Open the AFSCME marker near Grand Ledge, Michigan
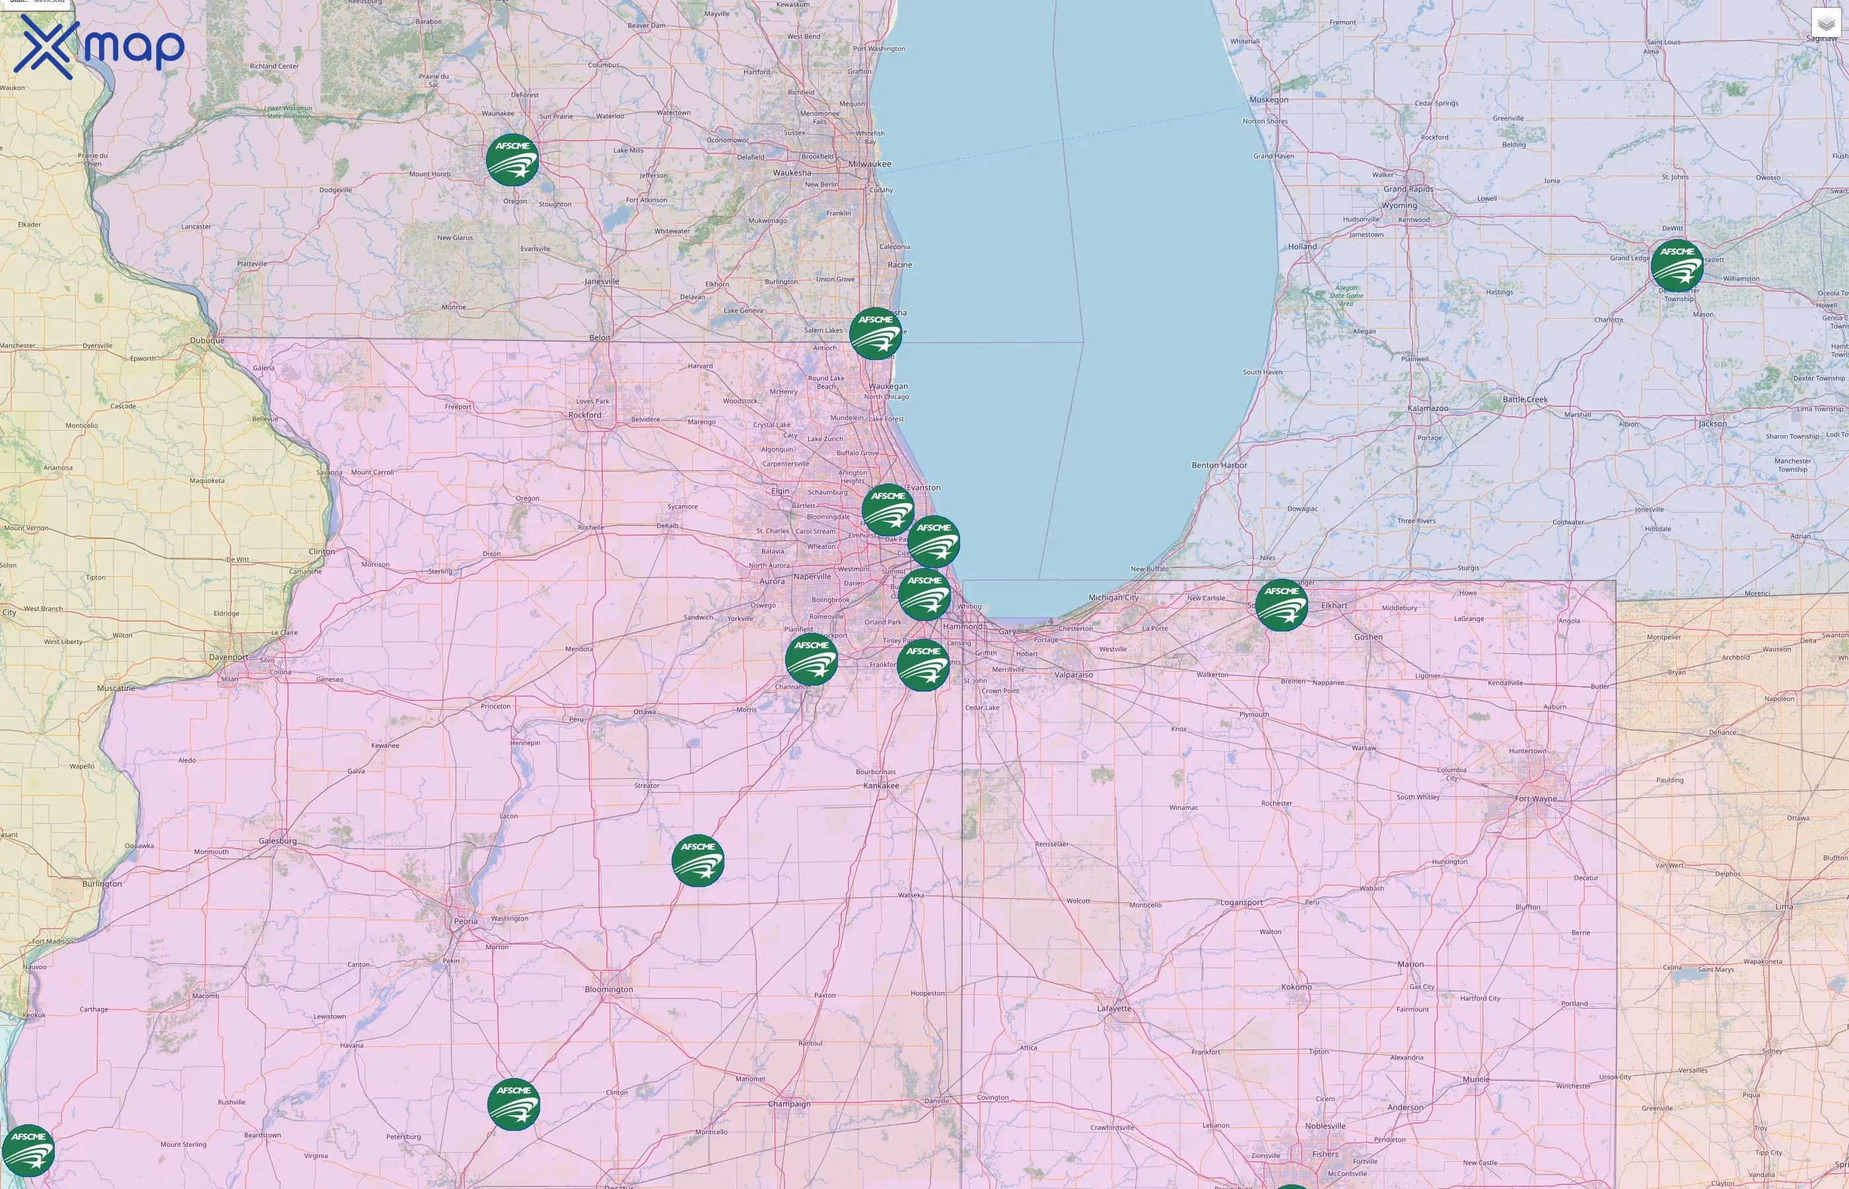The image size is (1849, 1189). click(1676, 266)
